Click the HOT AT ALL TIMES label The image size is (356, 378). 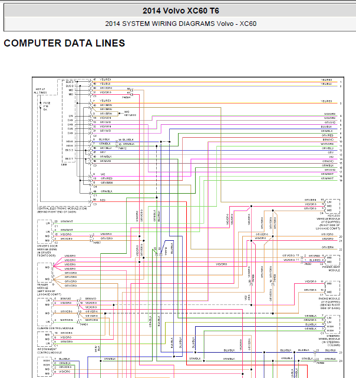coord(40,91)
